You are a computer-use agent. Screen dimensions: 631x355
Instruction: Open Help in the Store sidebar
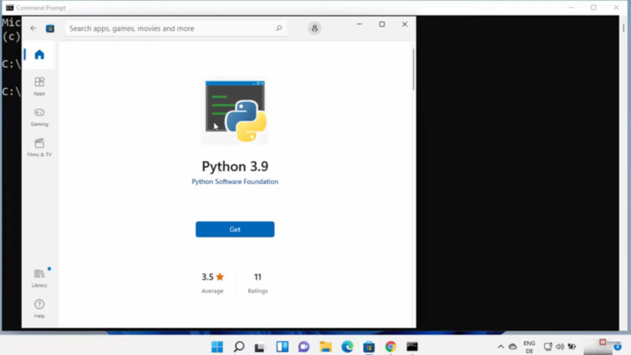[x=39, y=309]
